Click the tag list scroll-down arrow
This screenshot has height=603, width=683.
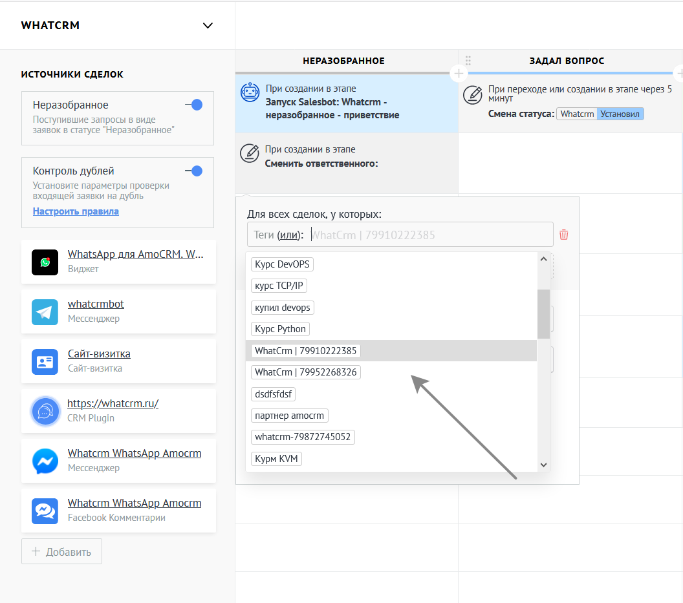coord(543,465)
